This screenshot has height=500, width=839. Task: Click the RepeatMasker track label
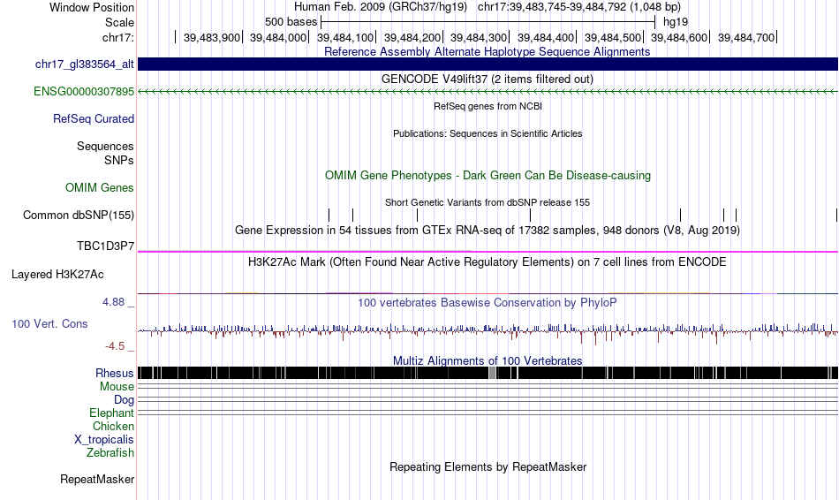(97, 479)
